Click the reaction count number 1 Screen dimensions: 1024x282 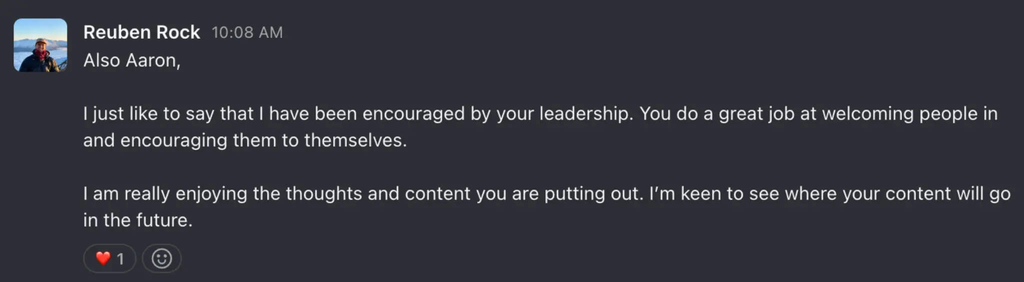pos(120,259)
